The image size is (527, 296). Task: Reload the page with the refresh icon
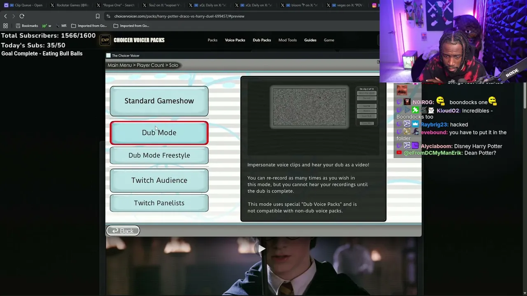pos(22,16)
